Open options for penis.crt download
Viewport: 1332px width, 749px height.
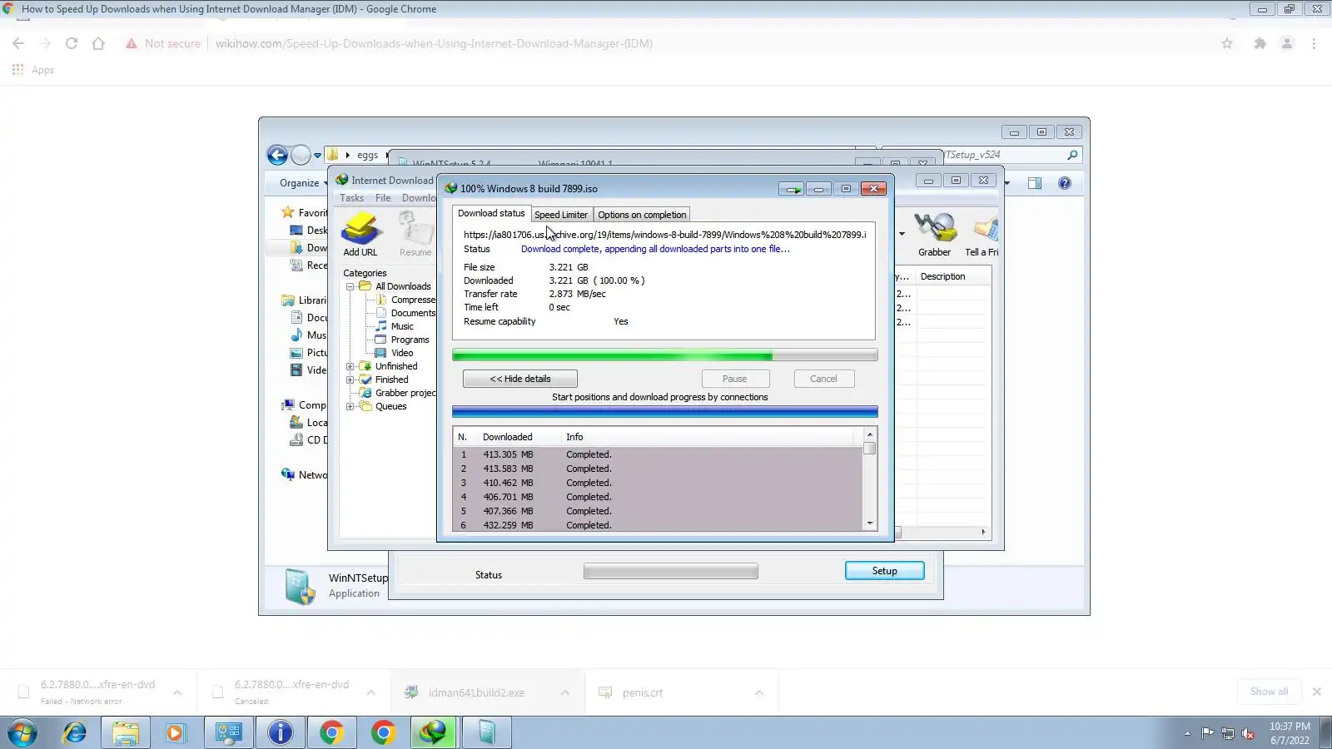pos(759,692)
